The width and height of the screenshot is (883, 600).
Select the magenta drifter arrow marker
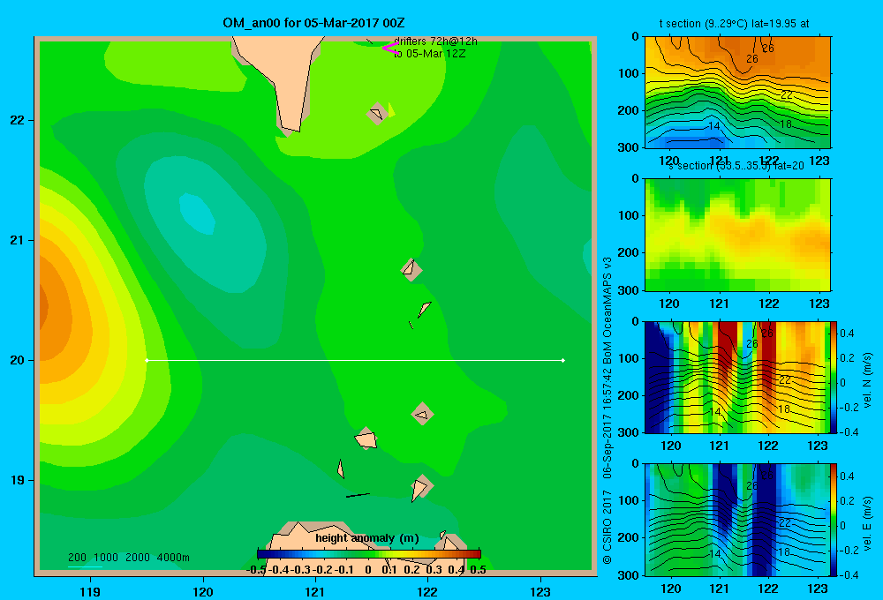(x=390, y=48)
